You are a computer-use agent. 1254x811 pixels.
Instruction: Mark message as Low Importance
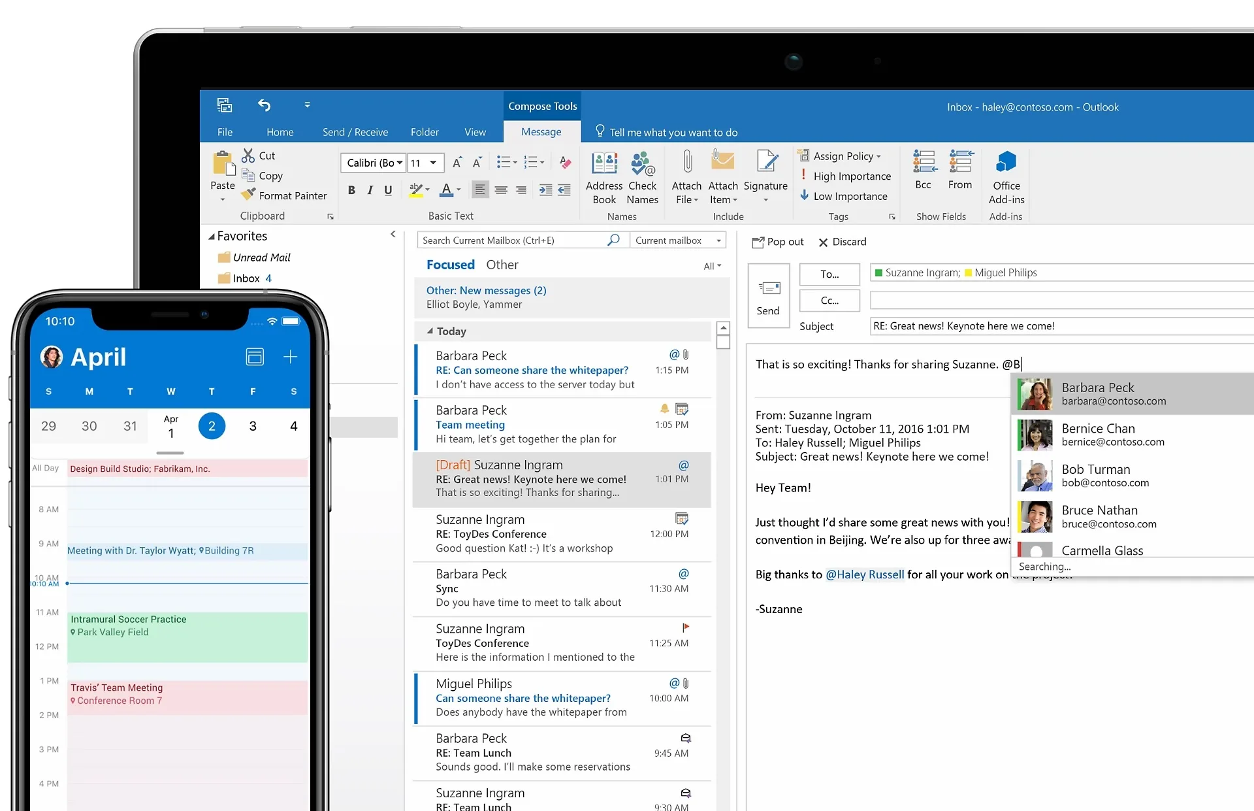844,196
